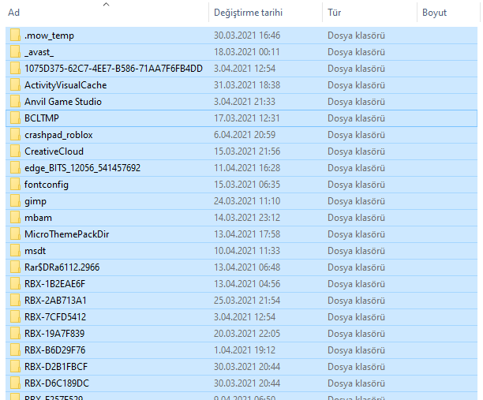Click the folder icon of RBX-1B2EAE6F

(15, 283)
